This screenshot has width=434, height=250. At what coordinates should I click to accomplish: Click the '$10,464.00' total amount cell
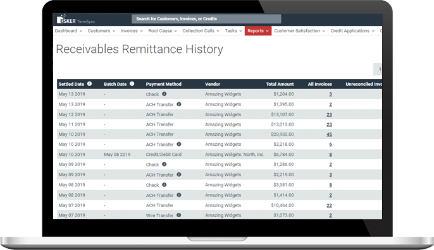(x=282, y=205)
